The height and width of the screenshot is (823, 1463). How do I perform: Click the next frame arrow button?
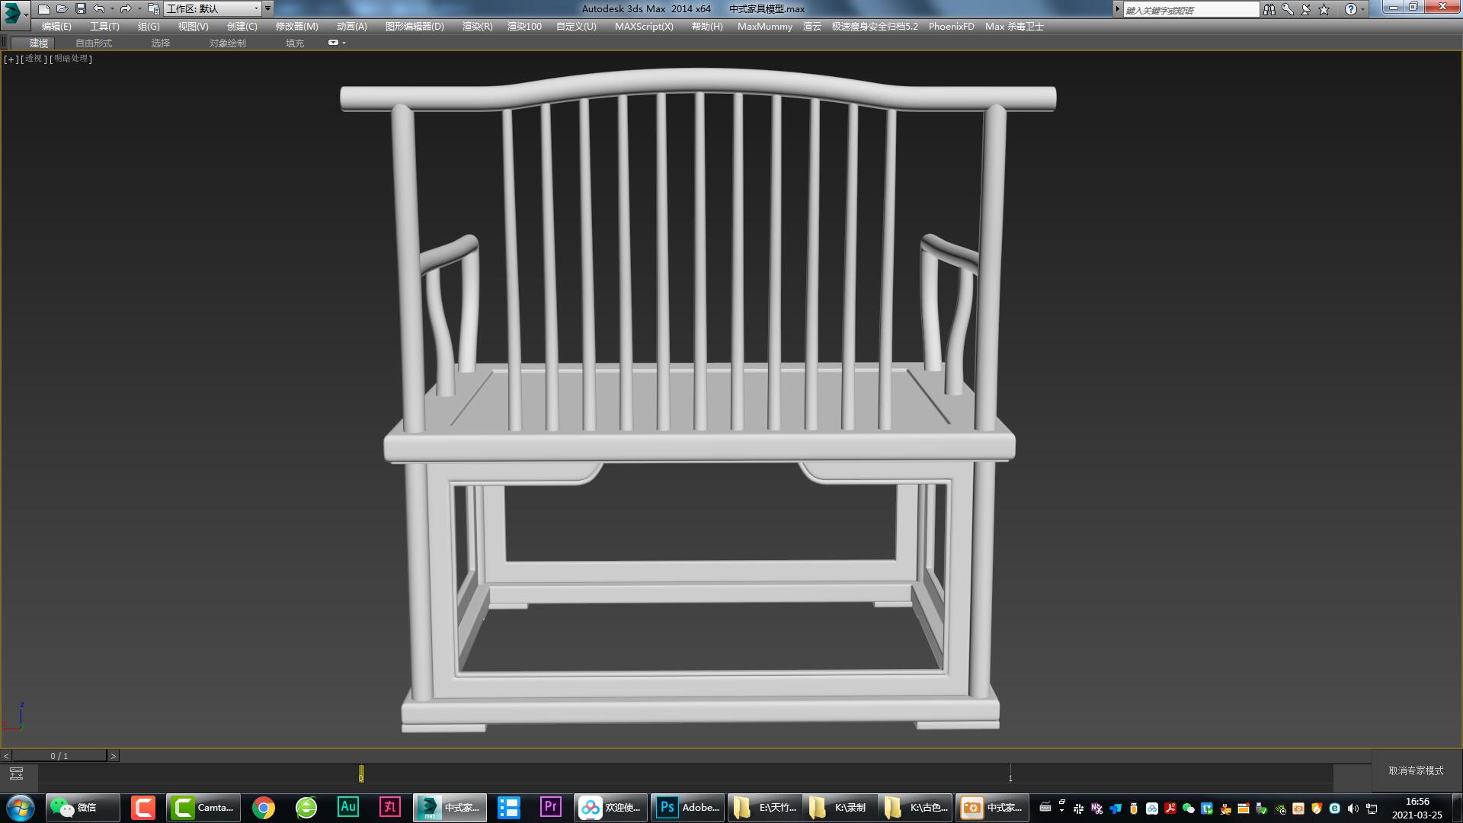pos(113,755)
